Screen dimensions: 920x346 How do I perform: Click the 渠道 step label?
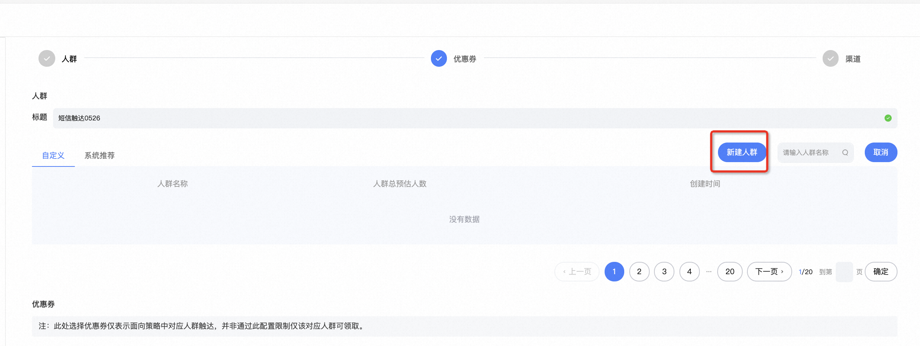[853, 59]
